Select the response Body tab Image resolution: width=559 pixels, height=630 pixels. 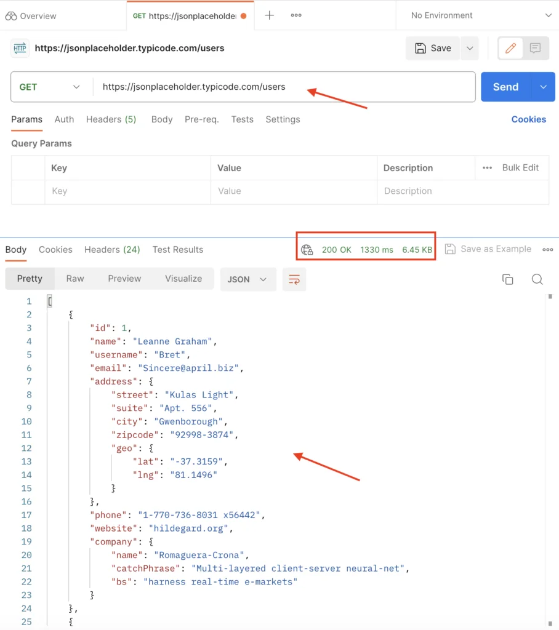click(x=15, y=250)
